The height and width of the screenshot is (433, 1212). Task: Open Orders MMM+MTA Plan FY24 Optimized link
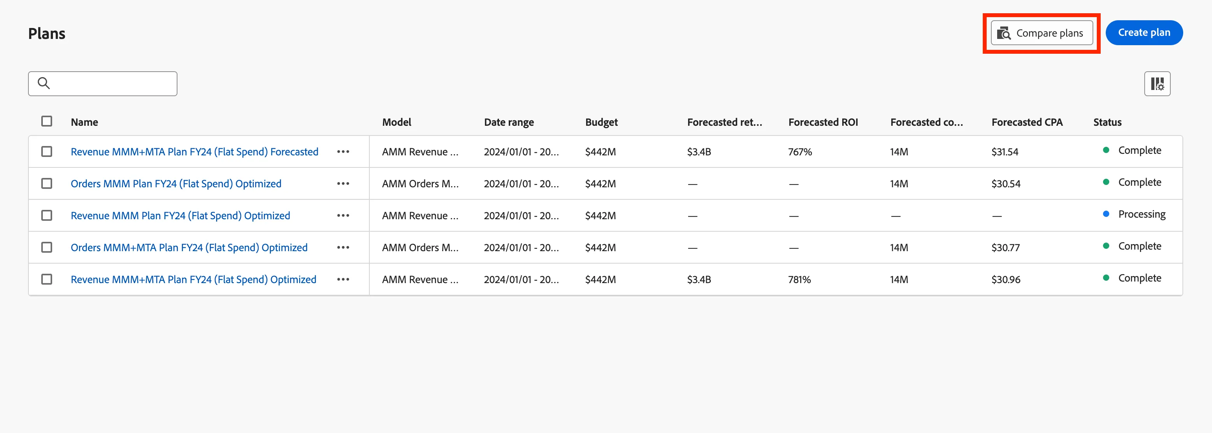click(x=189, y=248)
